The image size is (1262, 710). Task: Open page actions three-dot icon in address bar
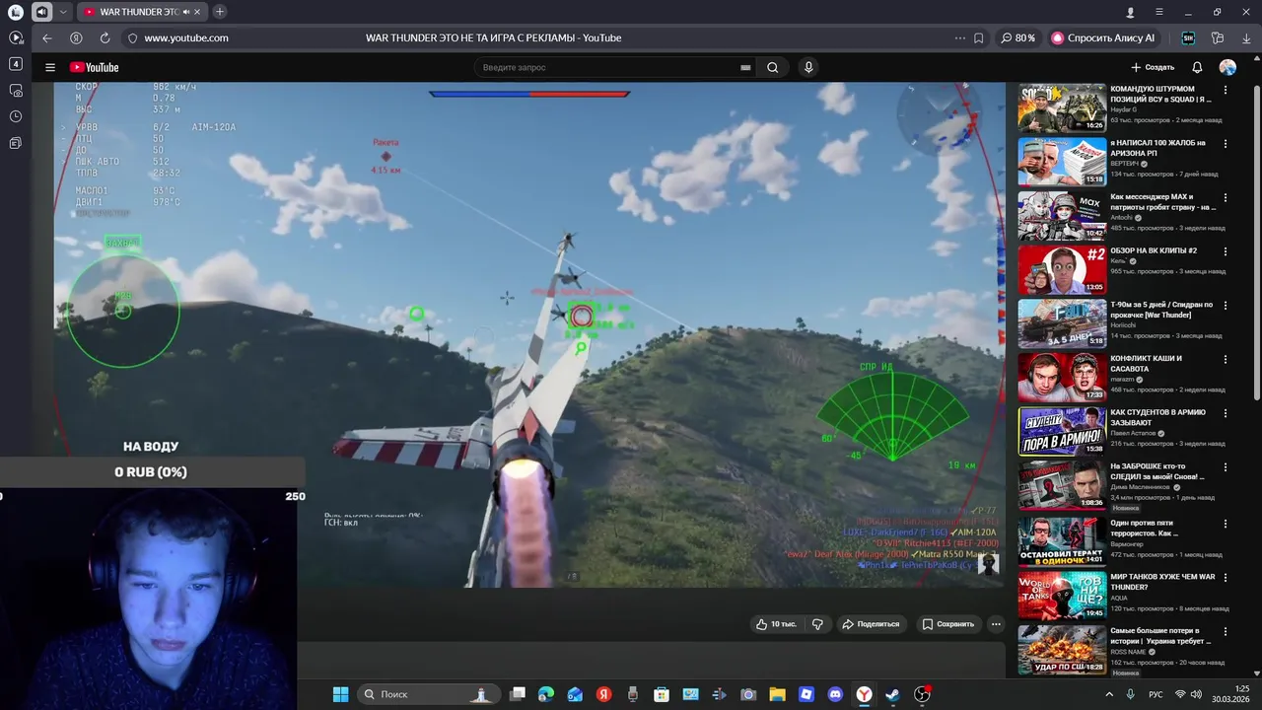point(960,37)
